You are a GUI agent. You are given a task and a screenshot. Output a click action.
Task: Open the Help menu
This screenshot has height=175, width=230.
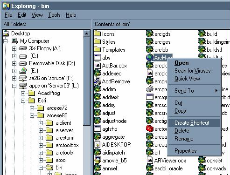click(71, 15)
